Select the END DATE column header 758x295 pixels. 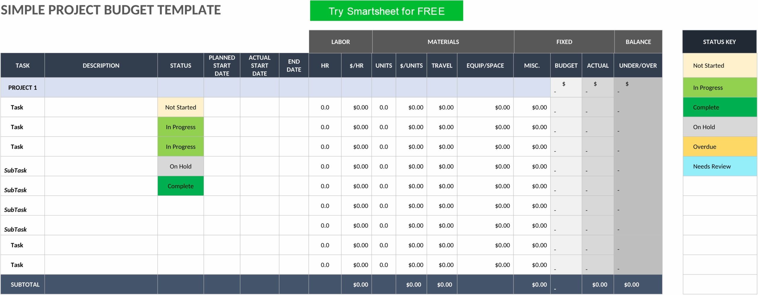294,66
